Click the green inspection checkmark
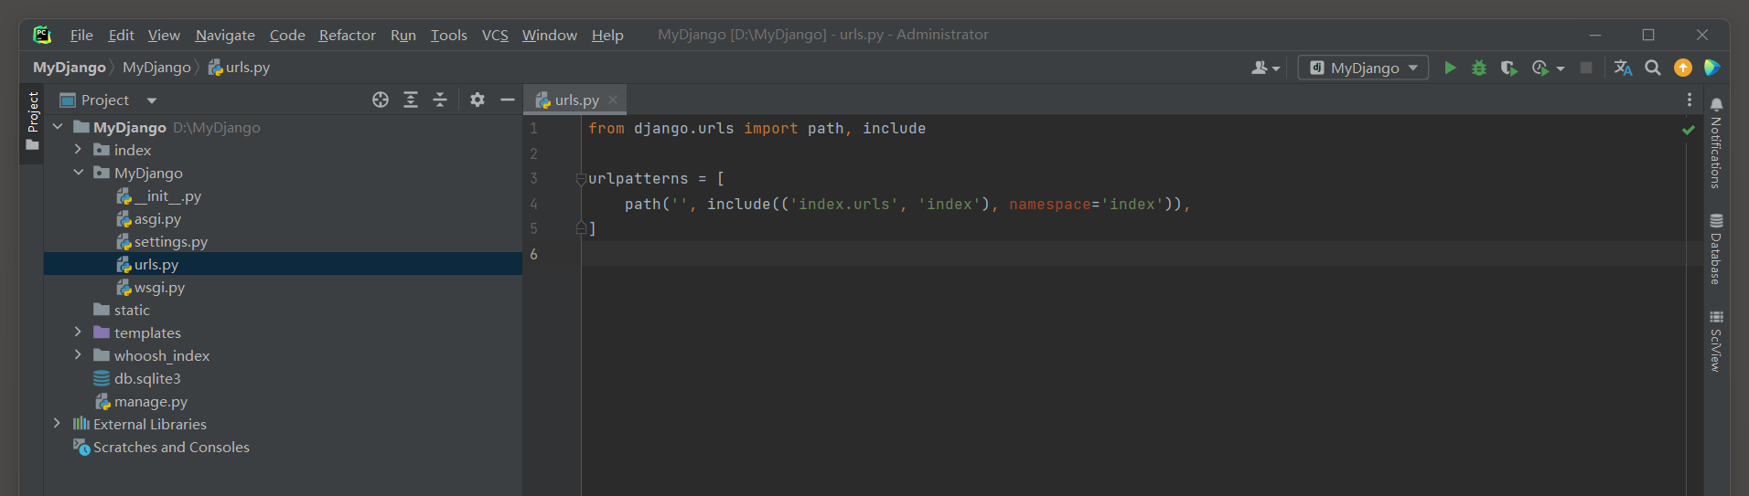Screen dimensions: 1749x496 1689,130
